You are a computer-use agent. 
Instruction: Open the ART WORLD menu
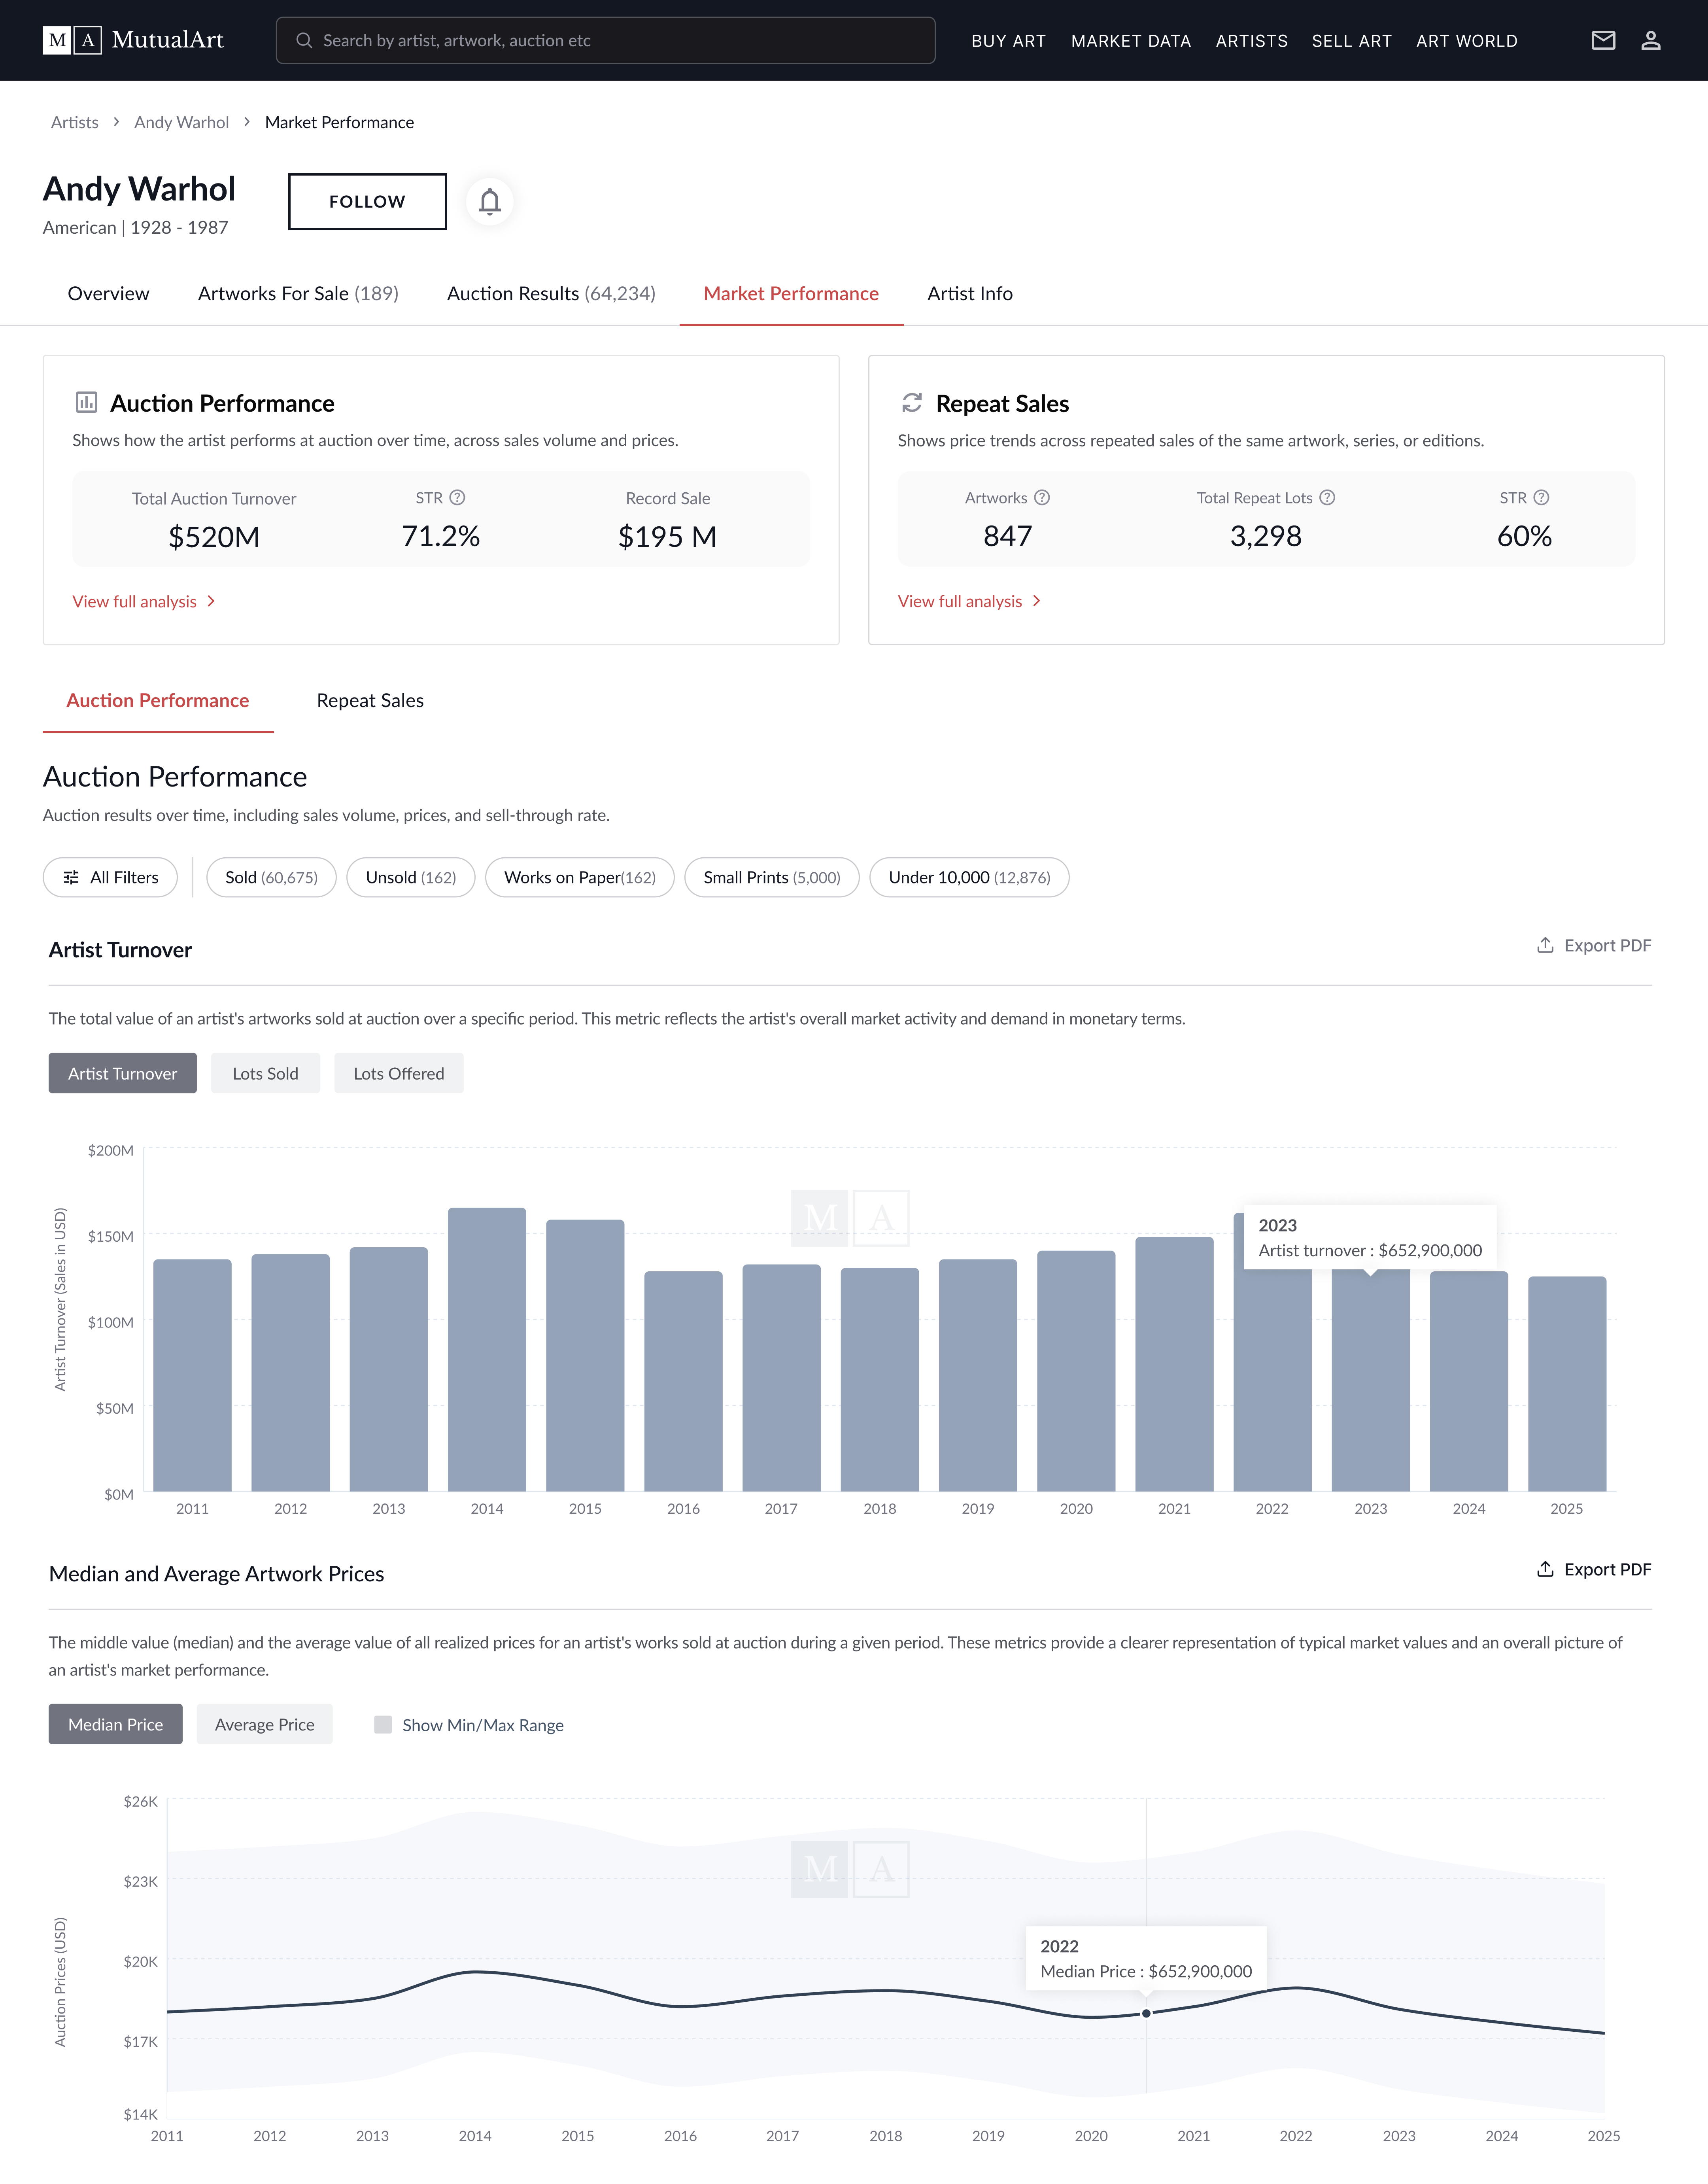point(1466,41)
